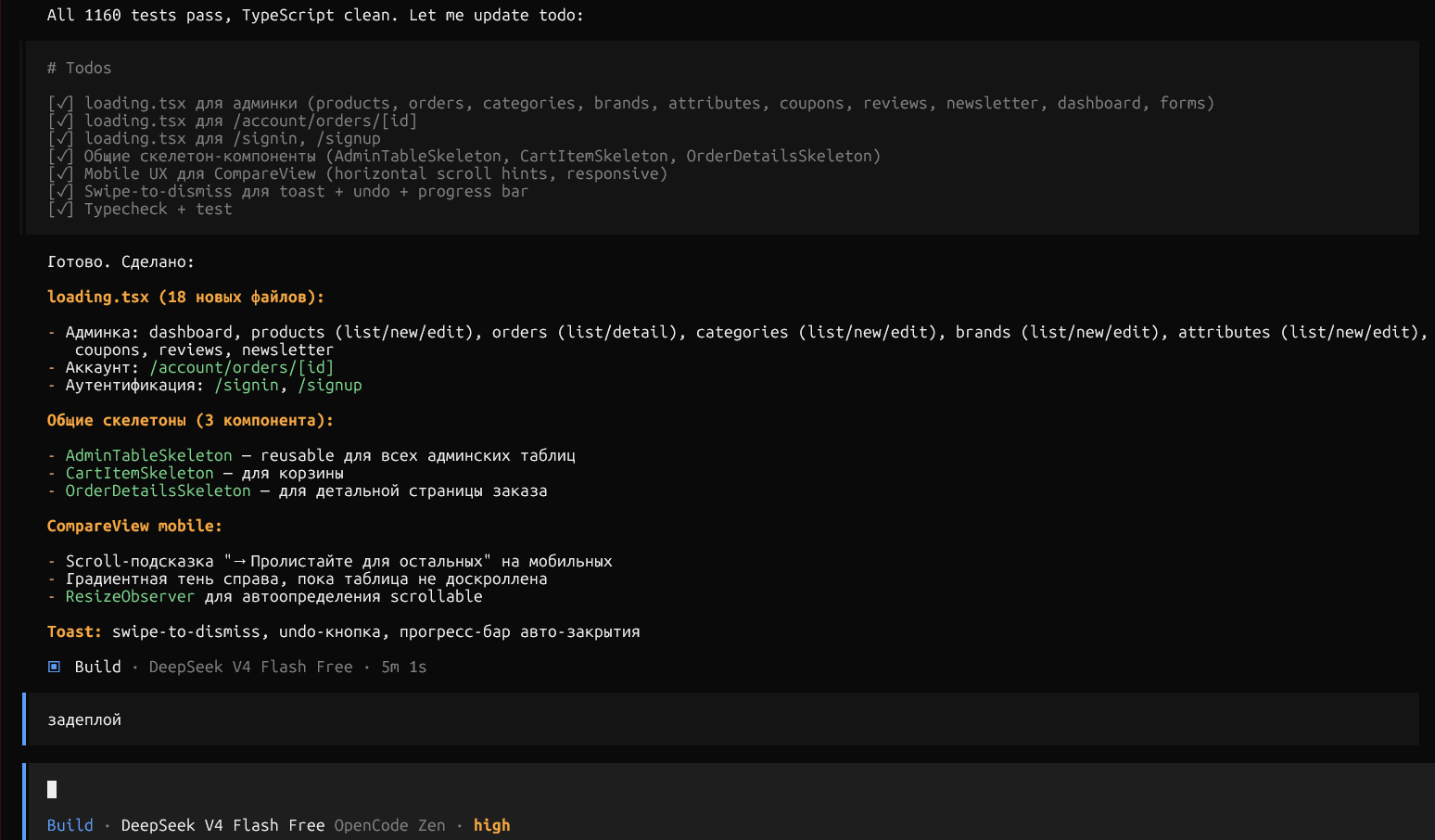Click the text Готово. Сделано:
1435x840 pixels.
click(x=121, y=261)
